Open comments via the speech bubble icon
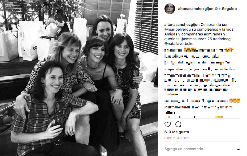Screen dimensions: 247x156 (178, 124)
